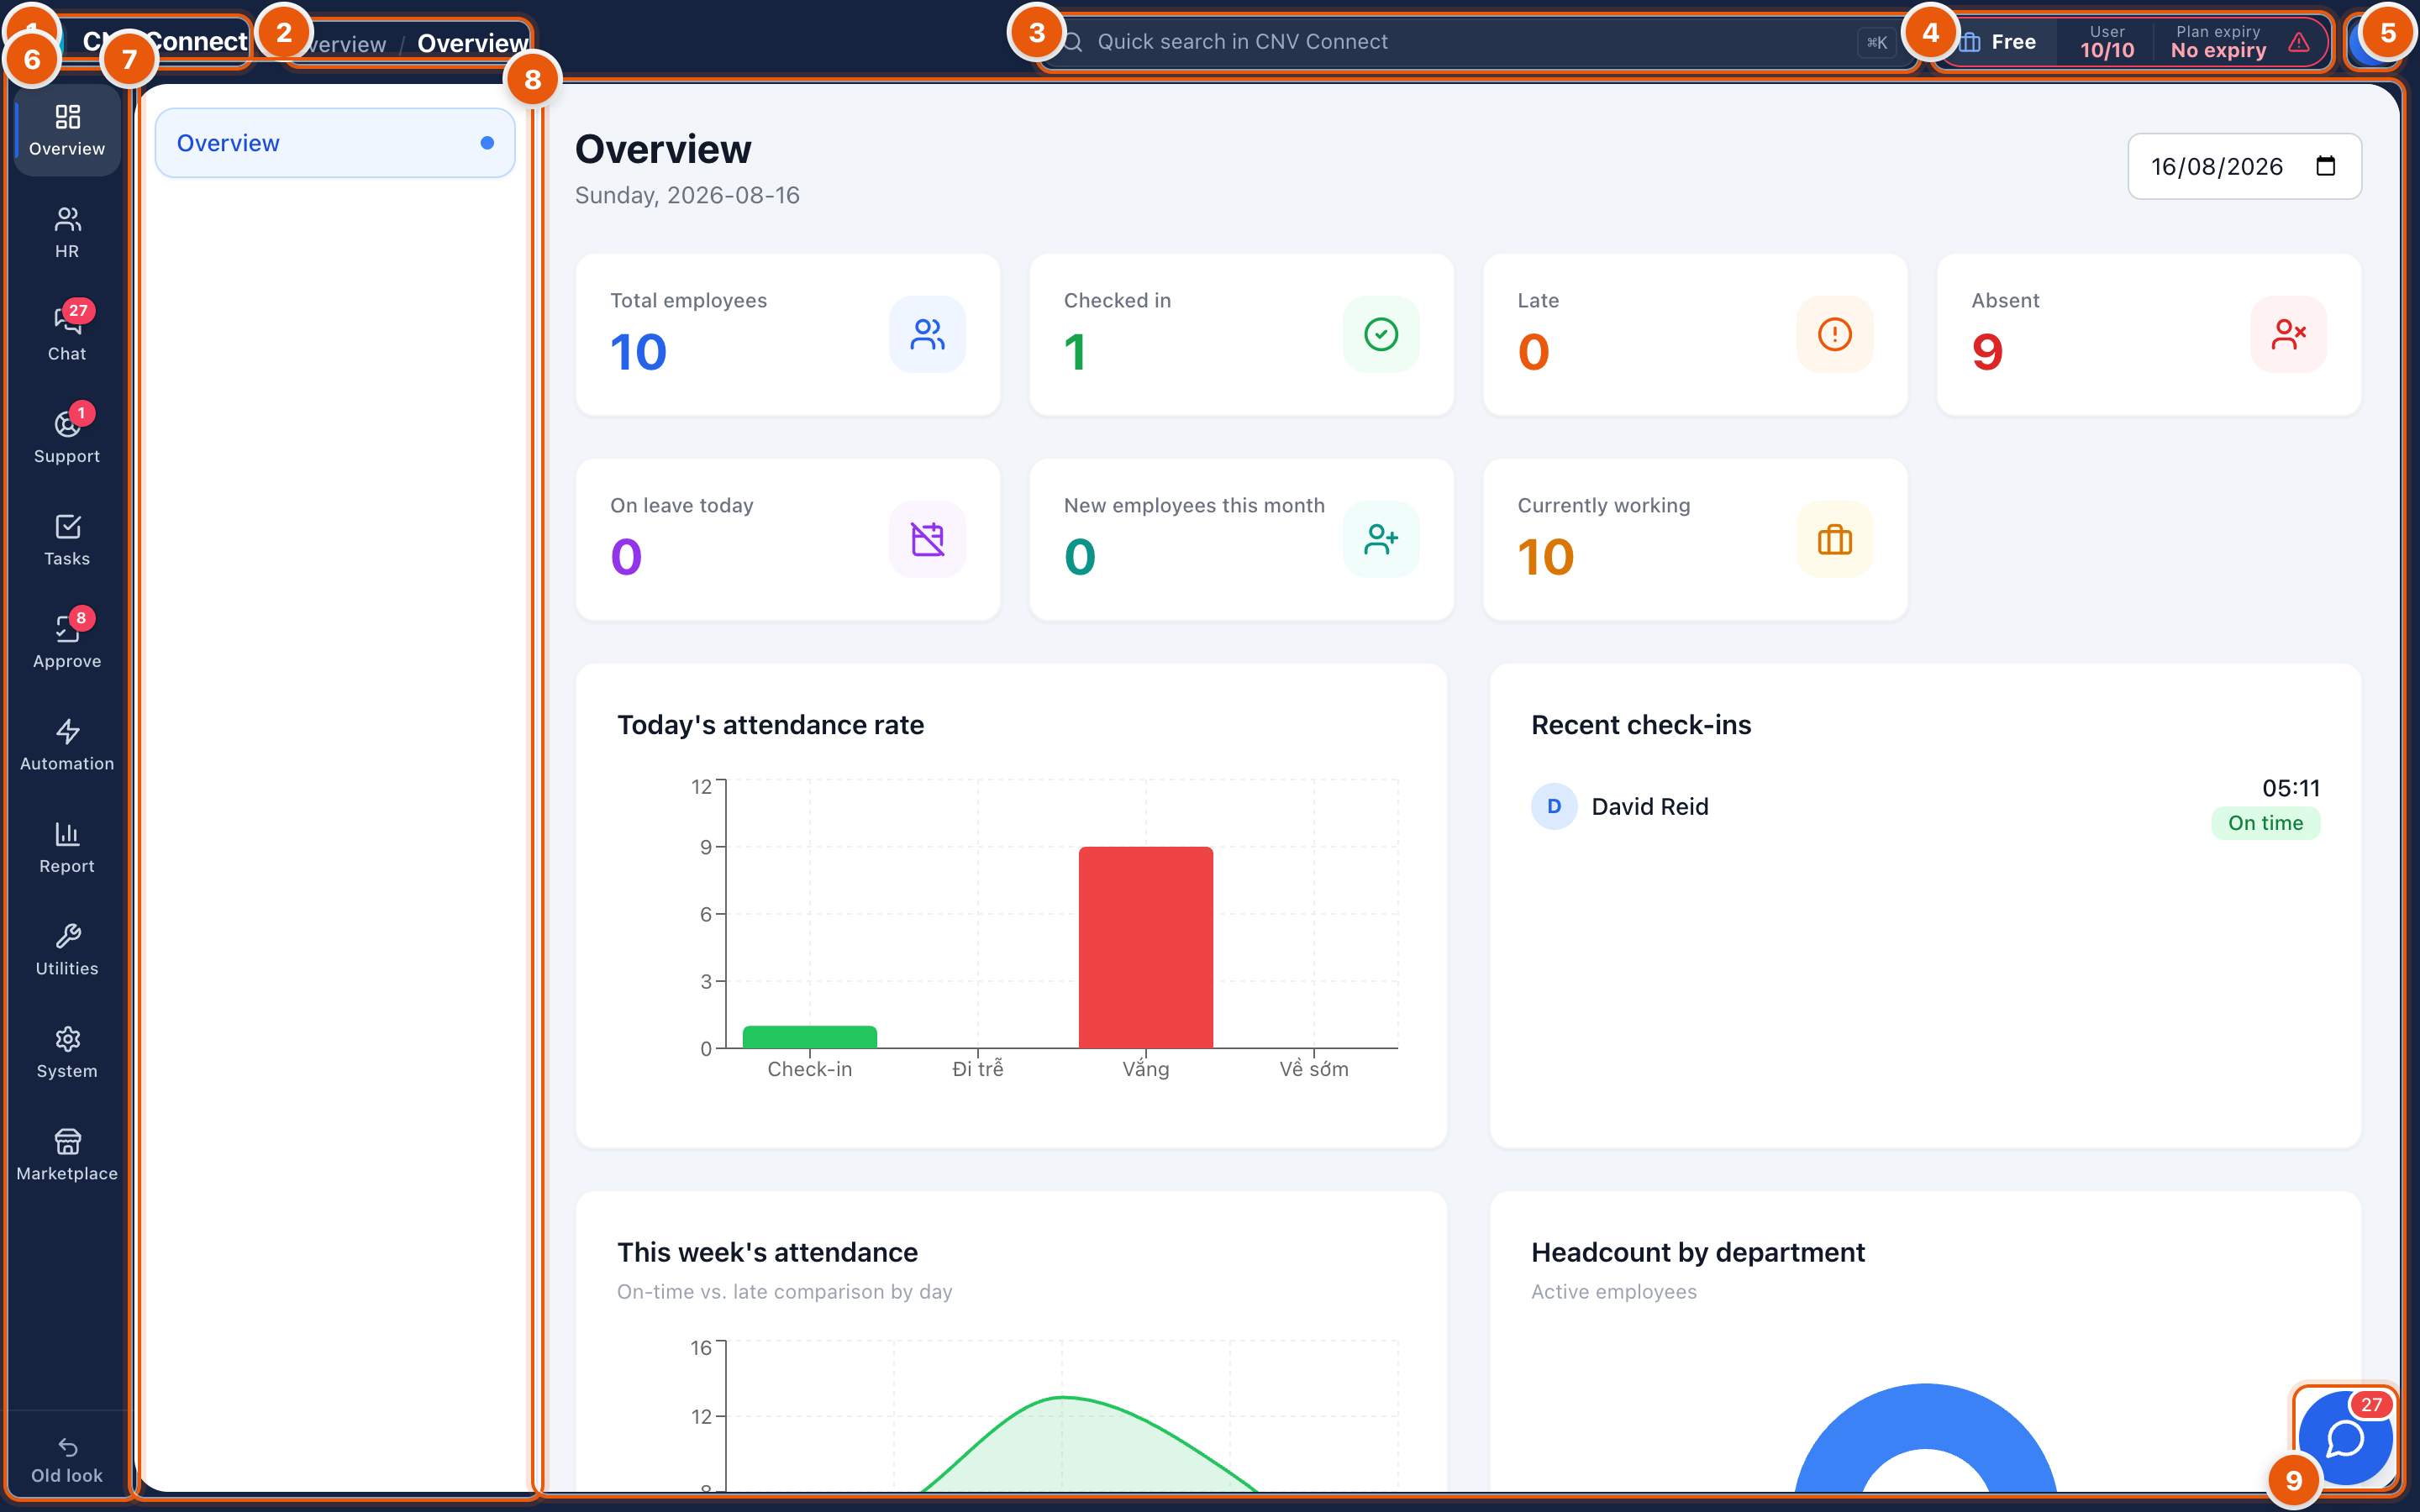Image resolution: width=2420 pixels, height=1512 pixels.
Task: Click Sunday, 2026-08-16 date subtitle
Action: click(x=687, y=195)
